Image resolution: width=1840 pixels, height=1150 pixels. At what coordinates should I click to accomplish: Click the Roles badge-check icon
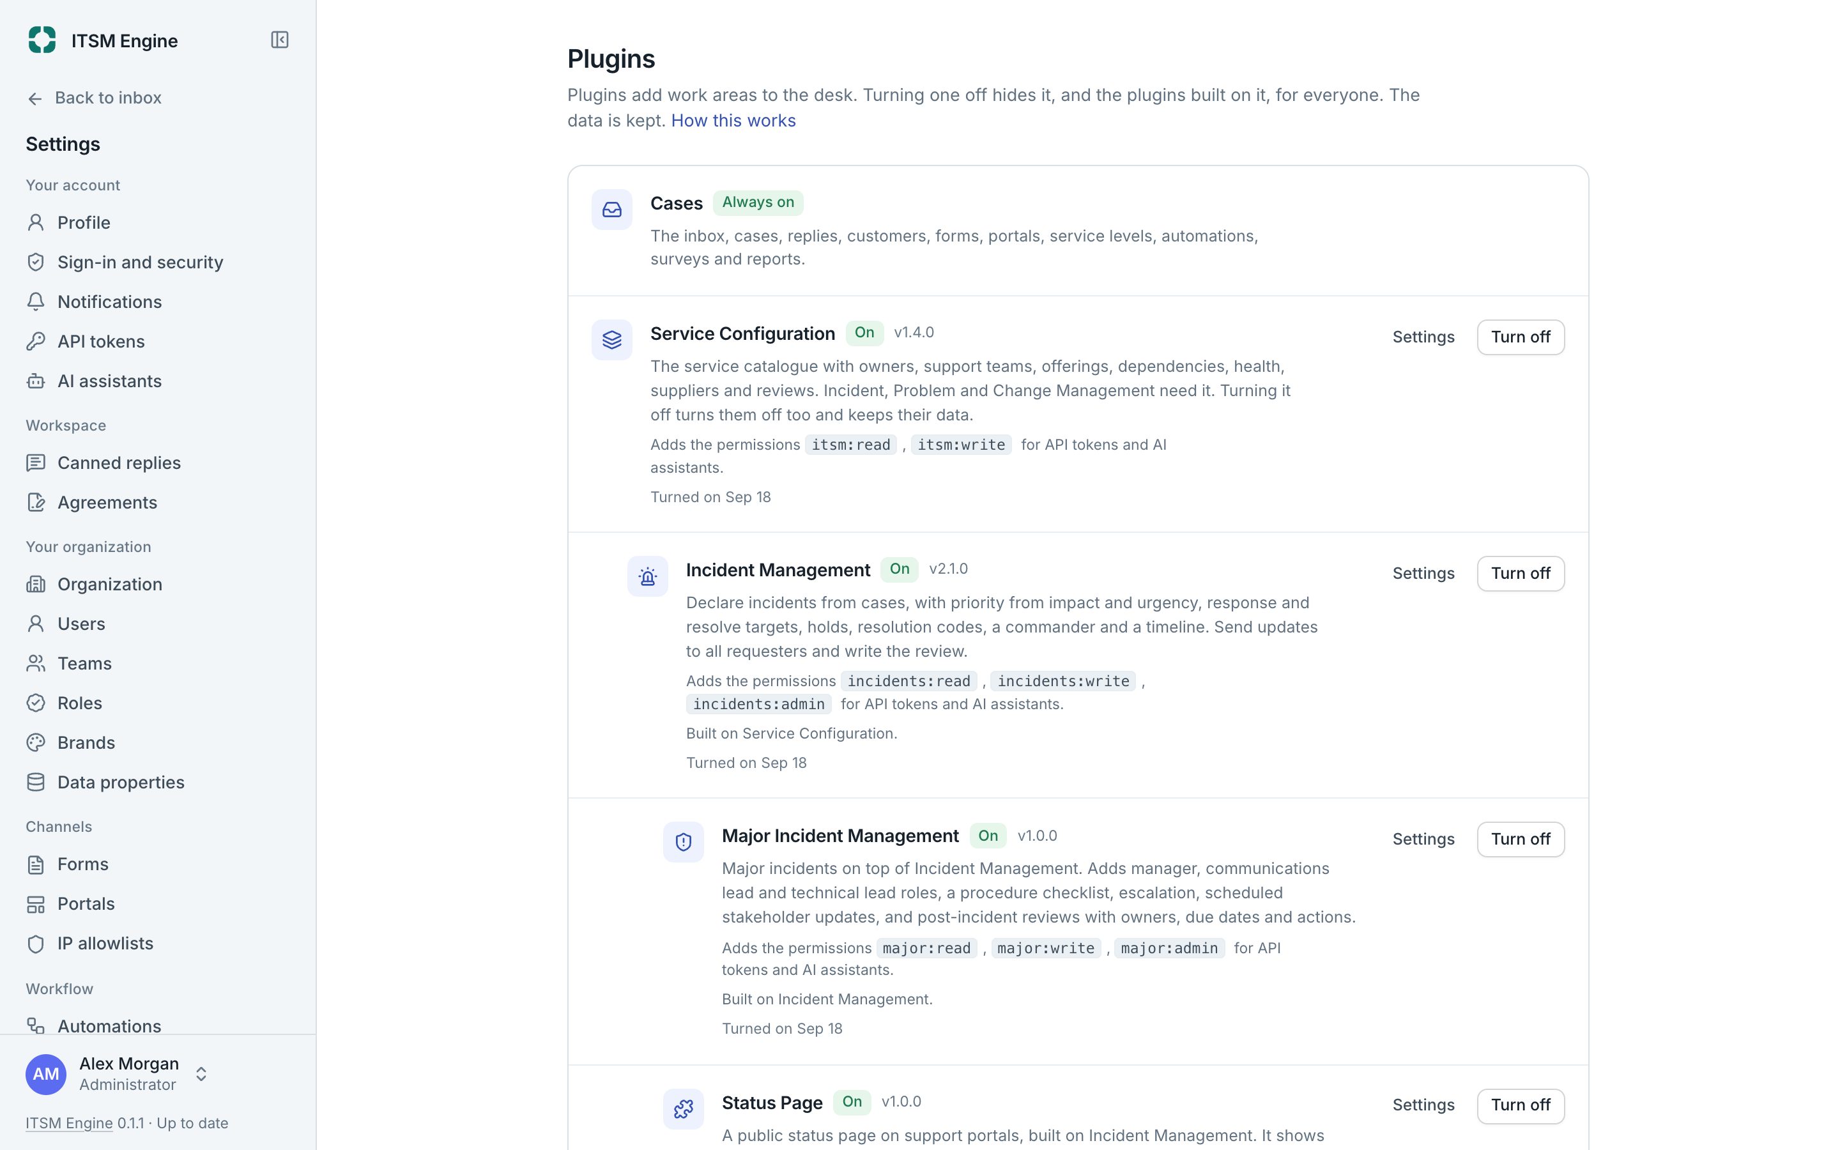(x=36, y=702)
